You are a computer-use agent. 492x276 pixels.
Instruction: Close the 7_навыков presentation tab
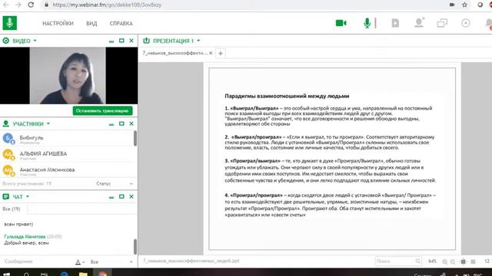pos(211,53)
